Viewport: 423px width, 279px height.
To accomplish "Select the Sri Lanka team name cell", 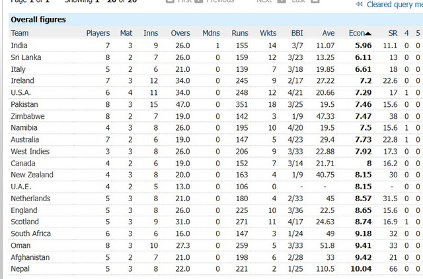I will point(24,57).
